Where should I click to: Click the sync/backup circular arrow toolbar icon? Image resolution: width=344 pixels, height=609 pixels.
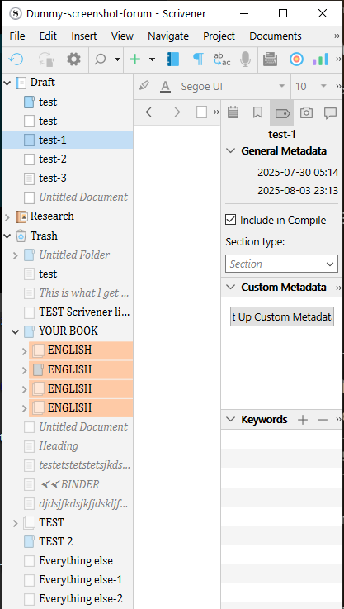(16, 59)
